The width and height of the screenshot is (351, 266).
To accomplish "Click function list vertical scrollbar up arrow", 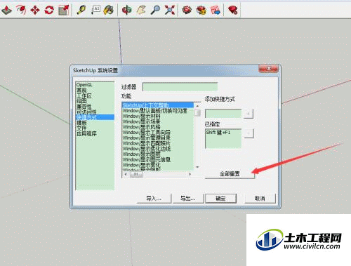I will pos(197,105).
